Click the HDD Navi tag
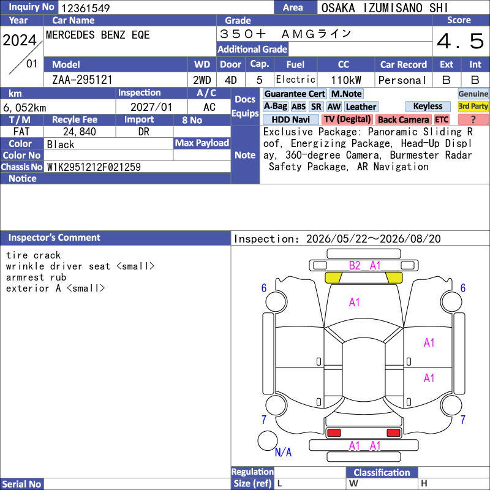The image size is (490, 490). [x=290, y=119]
